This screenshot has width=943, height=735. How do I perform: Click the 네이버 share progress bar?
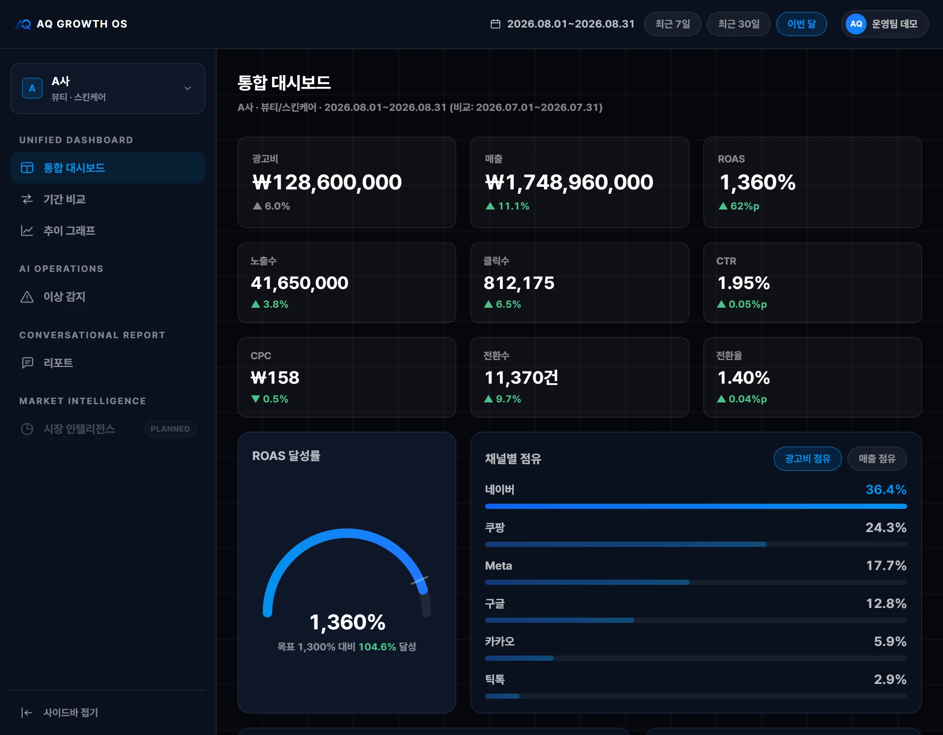click(696, 506)
